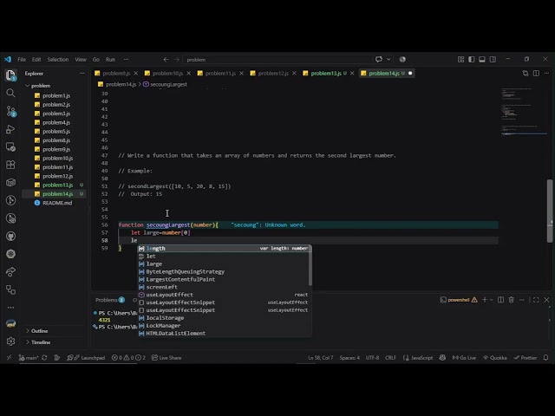The width and height of the screenshot is (555, 416).
Task: Open README.md in the Explorer
Action: click(56, 203)
